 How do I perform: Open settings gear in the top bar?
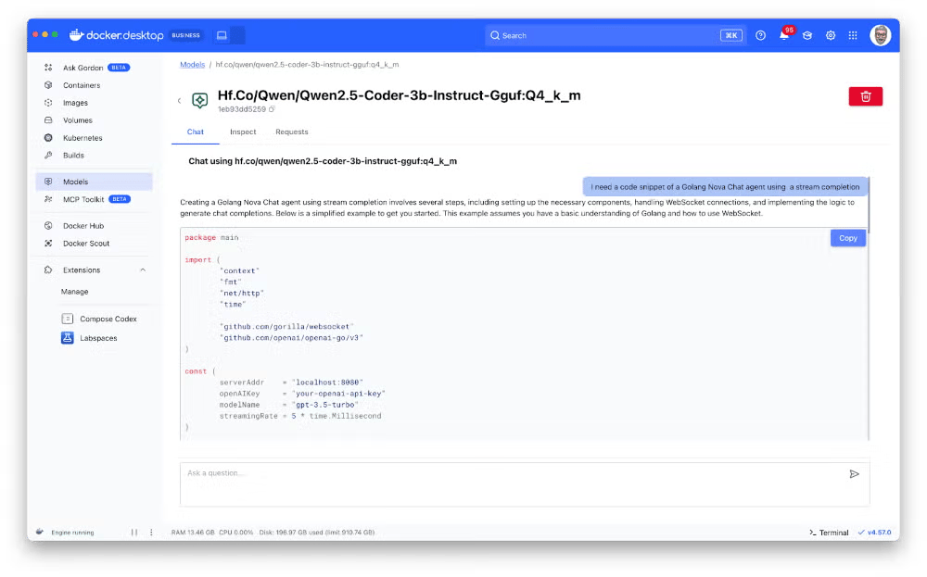pyautogui.click(x=830, y=35)
